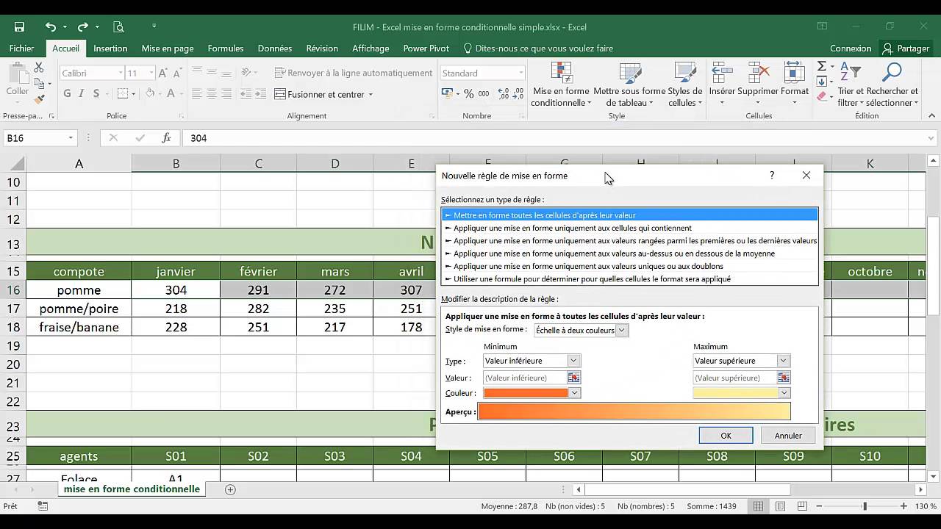Add a new sheet with the plus button
This screenshot has height=529, width=941.
point(230,489)
